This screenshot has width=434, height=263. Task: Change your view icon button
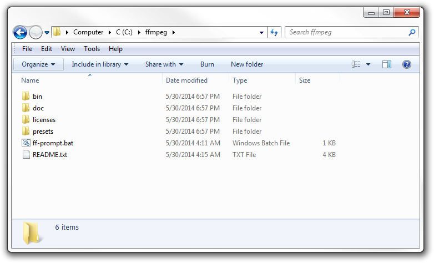[x=356, y=64]
